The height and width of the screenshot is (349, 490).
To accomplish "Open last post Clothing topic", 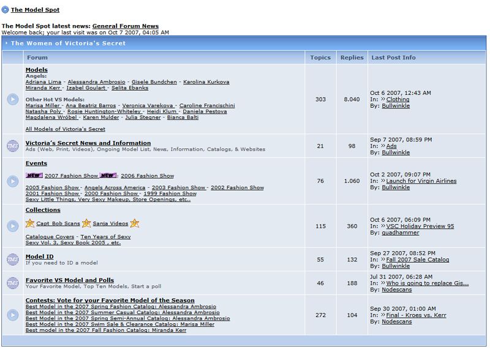I will 398,99.
